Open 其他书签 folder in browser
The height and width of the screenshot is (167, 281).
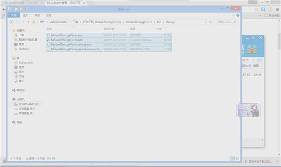click(x=272, y=16)
